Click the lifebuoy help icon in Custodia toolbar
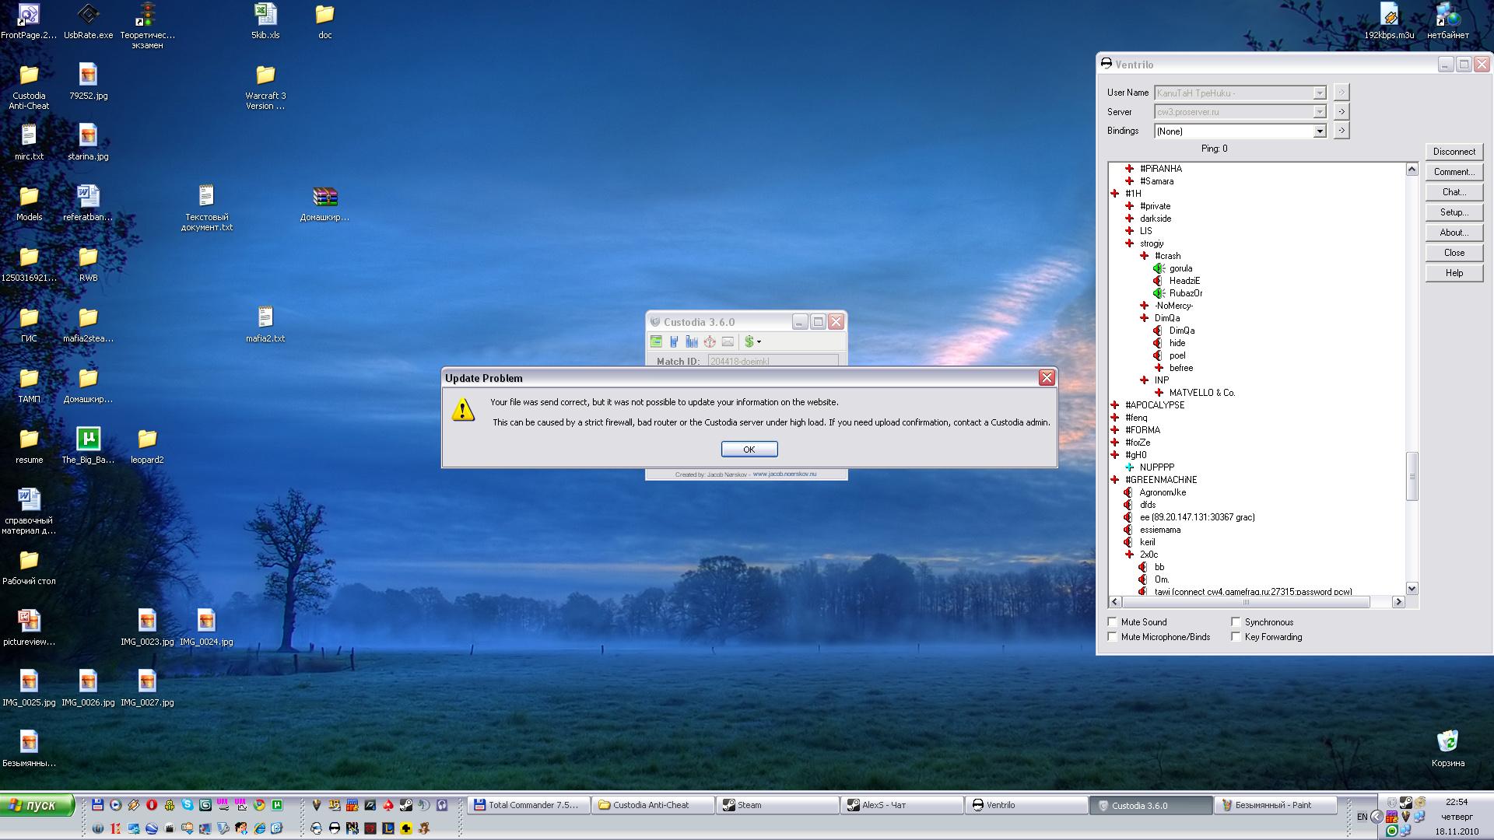This screenshot has height=840, width=1494. tap(710, 341)
